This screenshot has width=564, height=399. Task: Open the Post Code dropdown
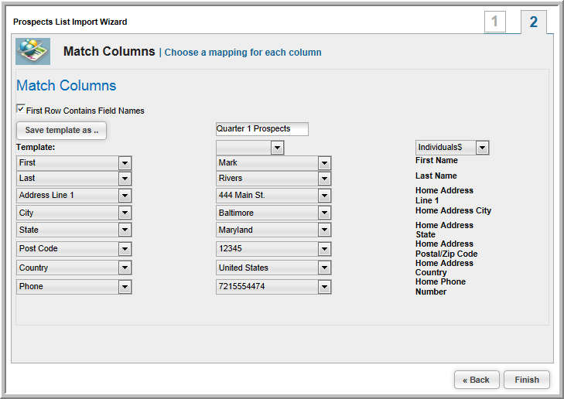pyautogui.click(x=74, y=249)
